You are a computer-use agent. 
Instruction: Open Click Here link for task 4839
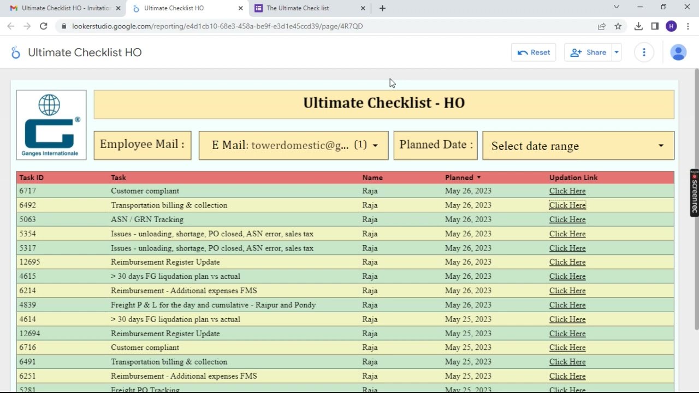tap(567, 305)
